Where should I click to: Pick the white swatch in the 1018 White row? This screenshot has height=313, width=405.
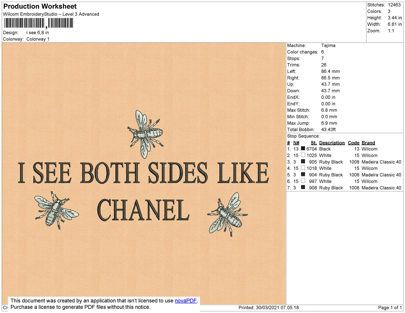point(303,168)
